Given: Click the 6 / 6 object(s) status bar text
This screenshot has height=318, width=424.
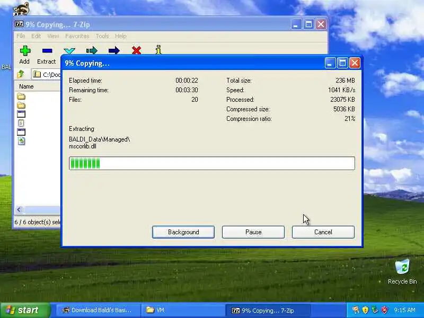Looking at the screenshot, I should coord(37,222).
